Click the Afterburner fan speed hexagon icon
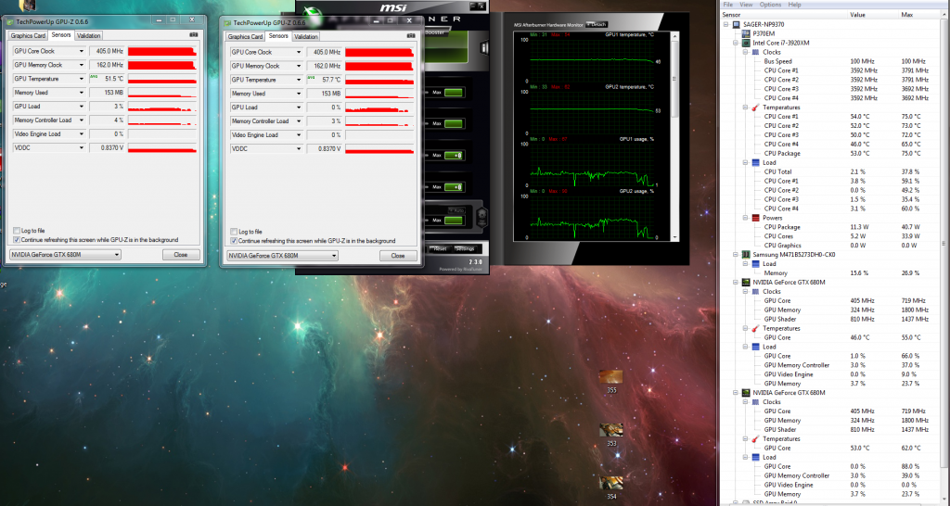This screenshot has width=950, height=506. coord(482,216)
